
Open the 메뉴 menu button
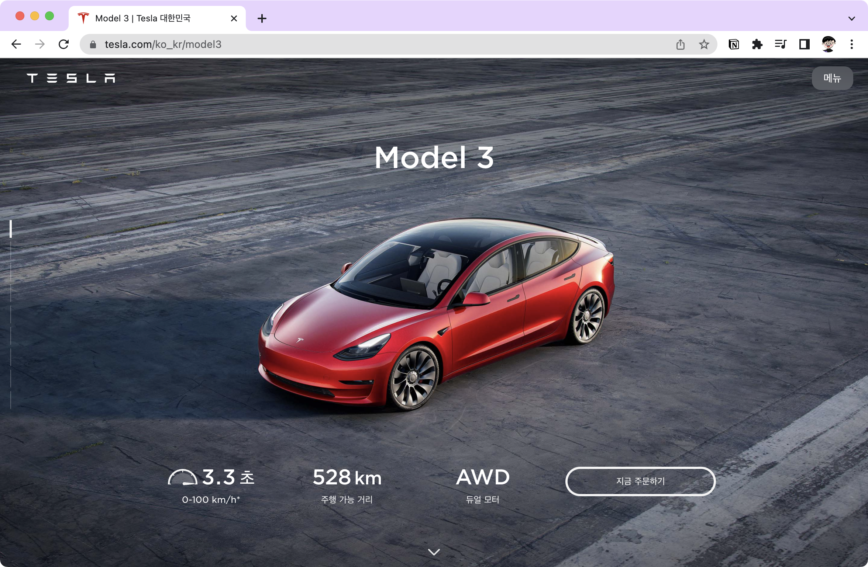click(832, 78)
